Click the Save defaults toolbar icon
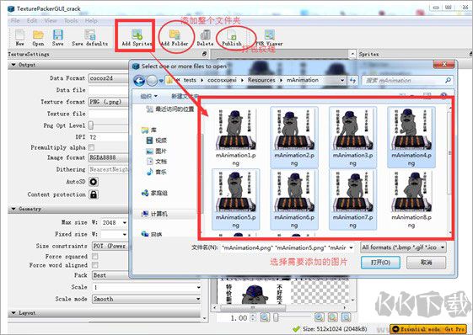 (x=89, y=37)
